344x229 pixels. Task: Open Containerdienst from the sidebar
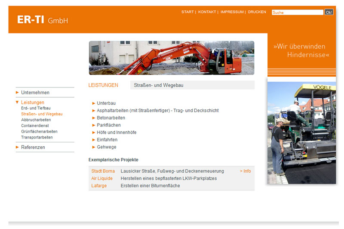36,126
